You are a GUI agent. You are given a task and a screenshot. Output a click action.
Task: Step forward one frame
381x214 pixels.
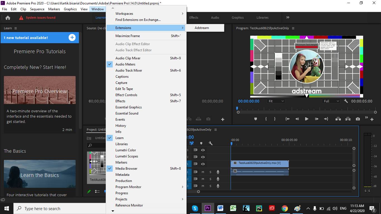pos(317,119)
